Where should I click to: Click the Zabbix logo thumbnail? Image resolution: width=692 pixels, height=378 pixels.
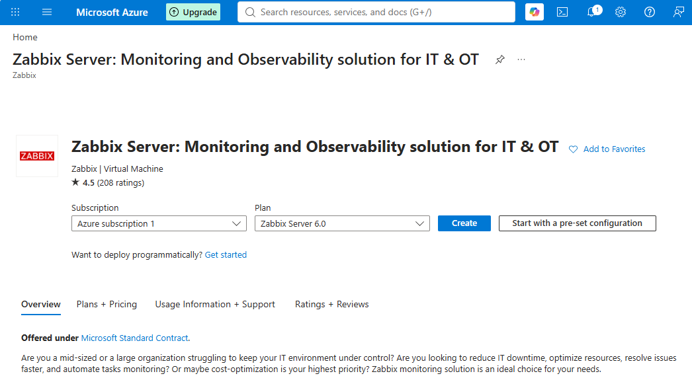point(37,156)
